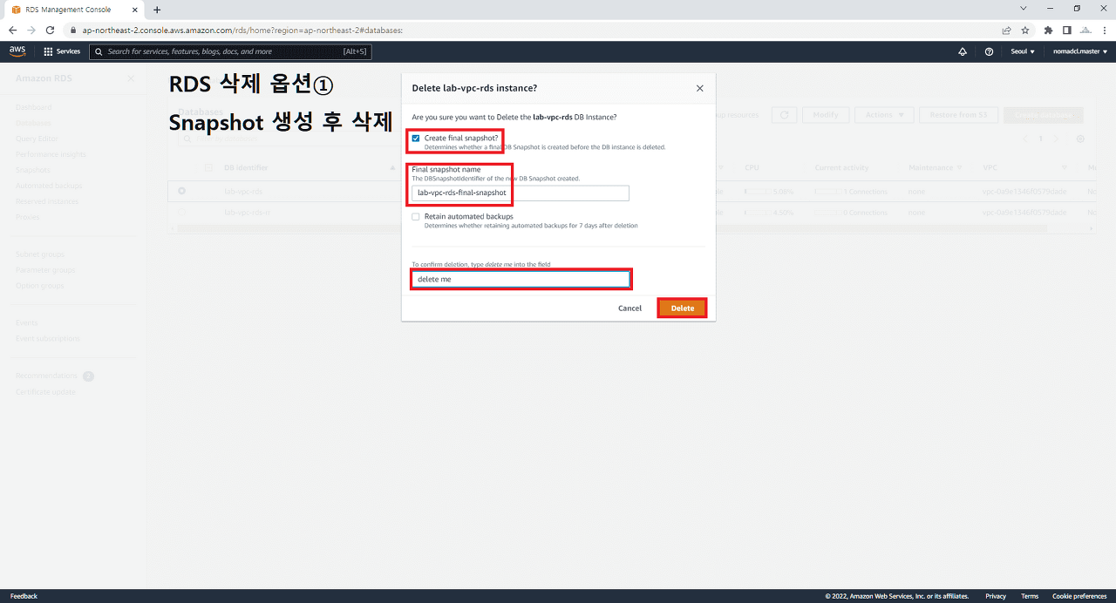Viewport: 1116px width, 603px height.
Task: Click the Modify button behind dialog
Action: pyautogui.click(x=826, y=115)
